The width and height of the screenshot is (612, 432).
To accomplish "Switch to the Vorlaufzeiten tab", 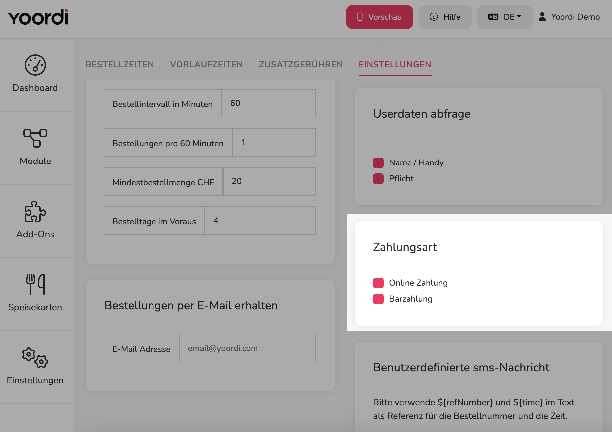I will (x=207, y=64).
